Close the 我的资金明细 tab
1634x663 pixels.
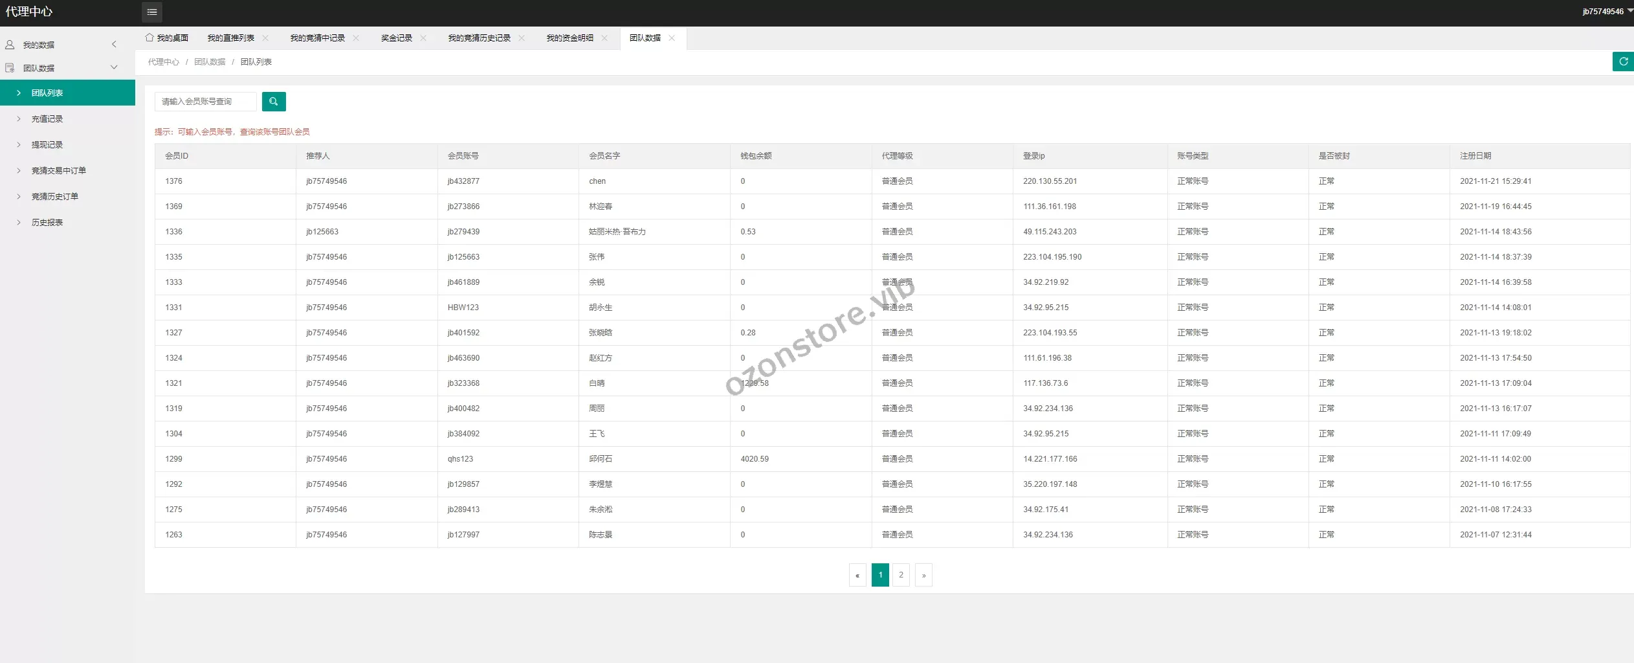click(x=604, y=38)
